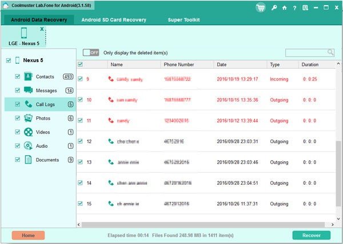This screenshot has height=244, width=343.
Task: Click the Photos picture icon
Action: tap(28, 118)
